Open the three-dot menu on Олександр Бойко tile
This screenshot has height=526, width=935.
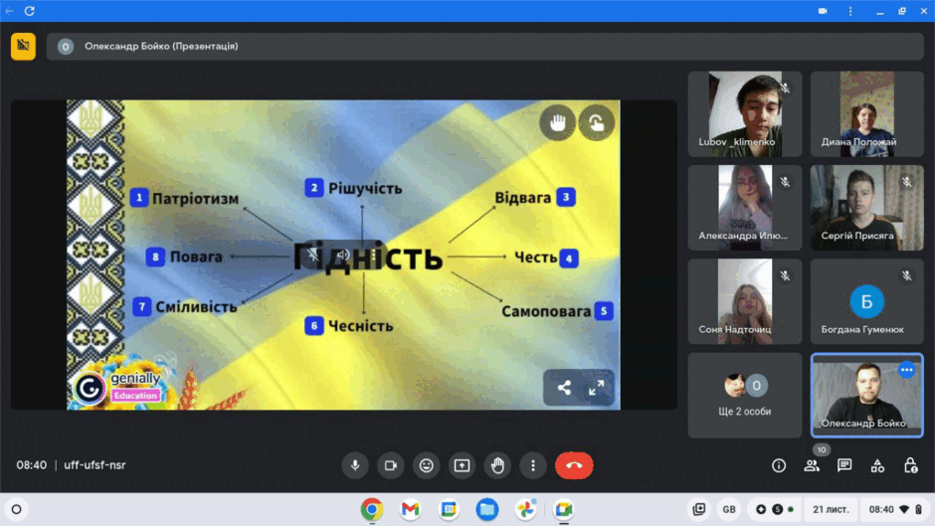pos(906,370)
